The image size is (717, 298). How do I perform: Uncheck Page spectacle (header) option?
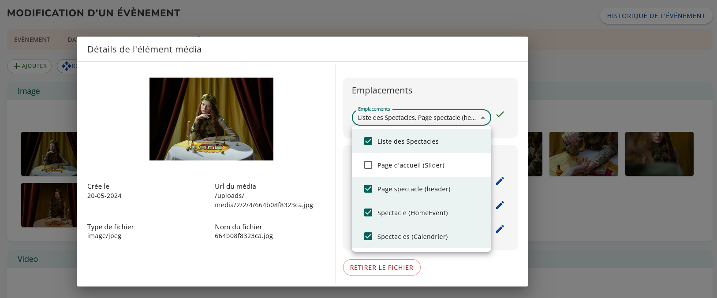[x=368, y=189]
